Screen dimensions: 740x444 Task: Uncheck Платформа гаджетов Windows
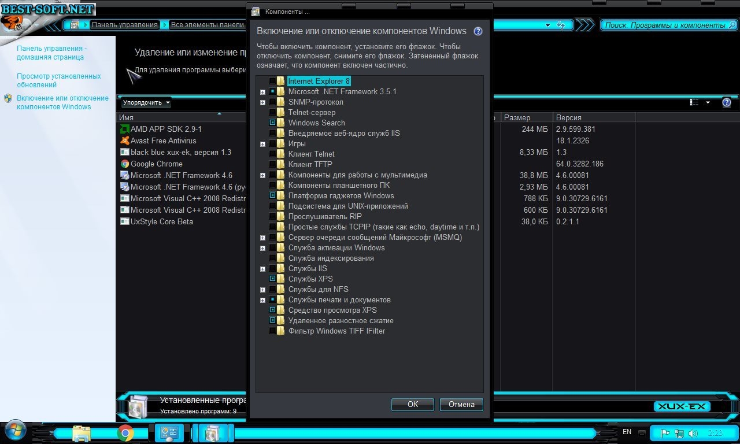272,195
